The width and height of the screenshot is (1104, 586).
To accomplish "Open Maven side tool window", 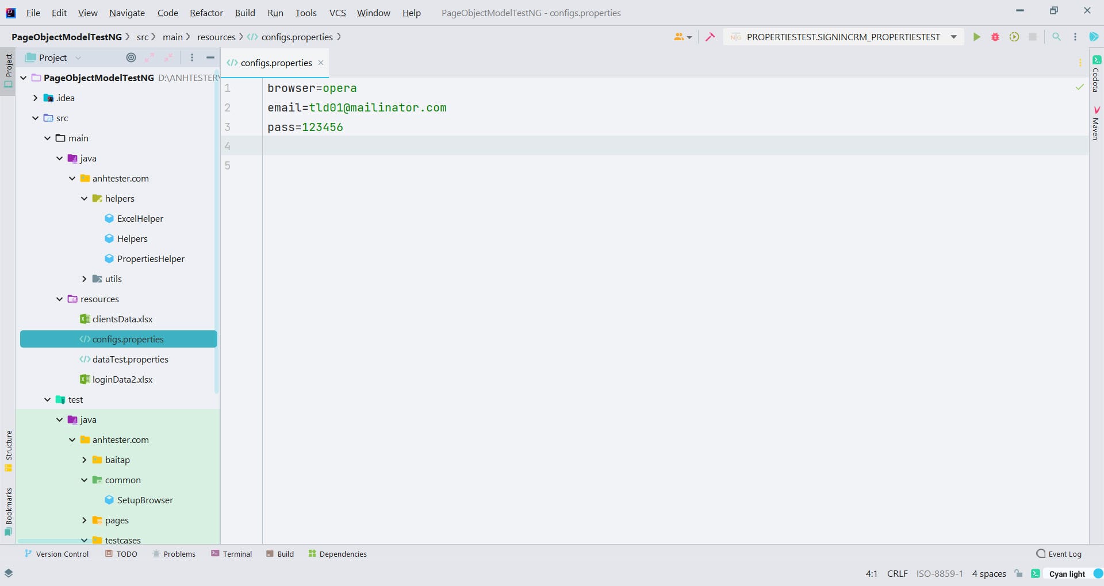I will tap(1097, 122).
